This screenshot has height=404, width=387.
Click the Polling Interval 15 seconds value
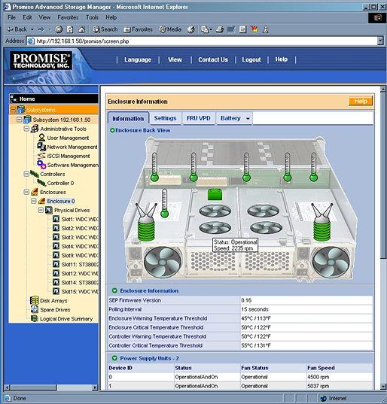pos(254,309)
